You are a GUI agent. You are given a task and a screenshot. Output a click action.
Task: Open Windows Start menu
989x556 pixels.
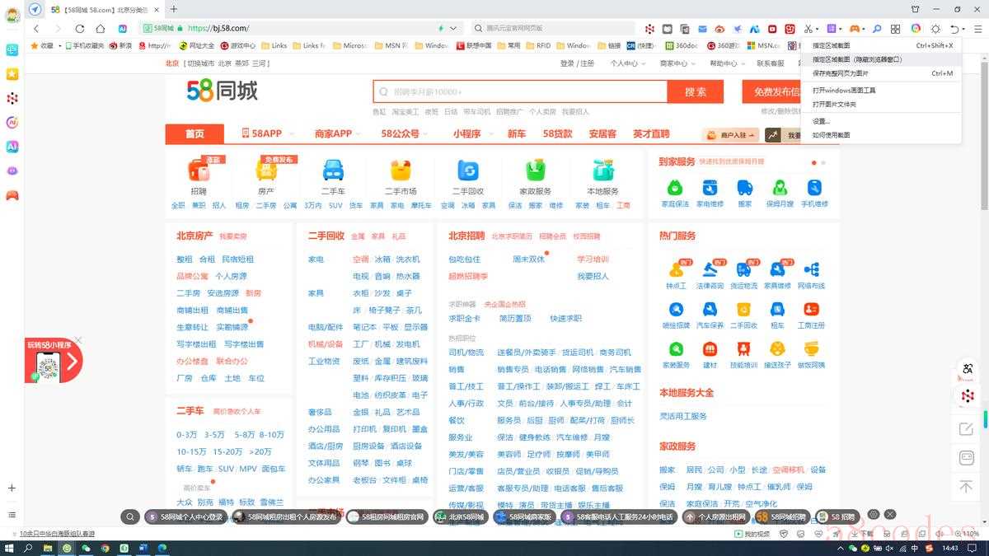[9, 548]
